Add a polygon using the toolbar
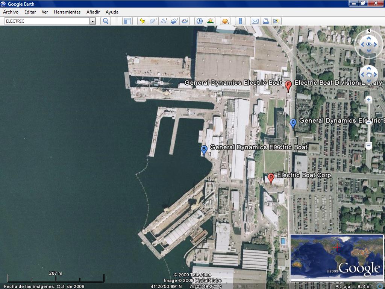385x289 pixels. (153, 21)
